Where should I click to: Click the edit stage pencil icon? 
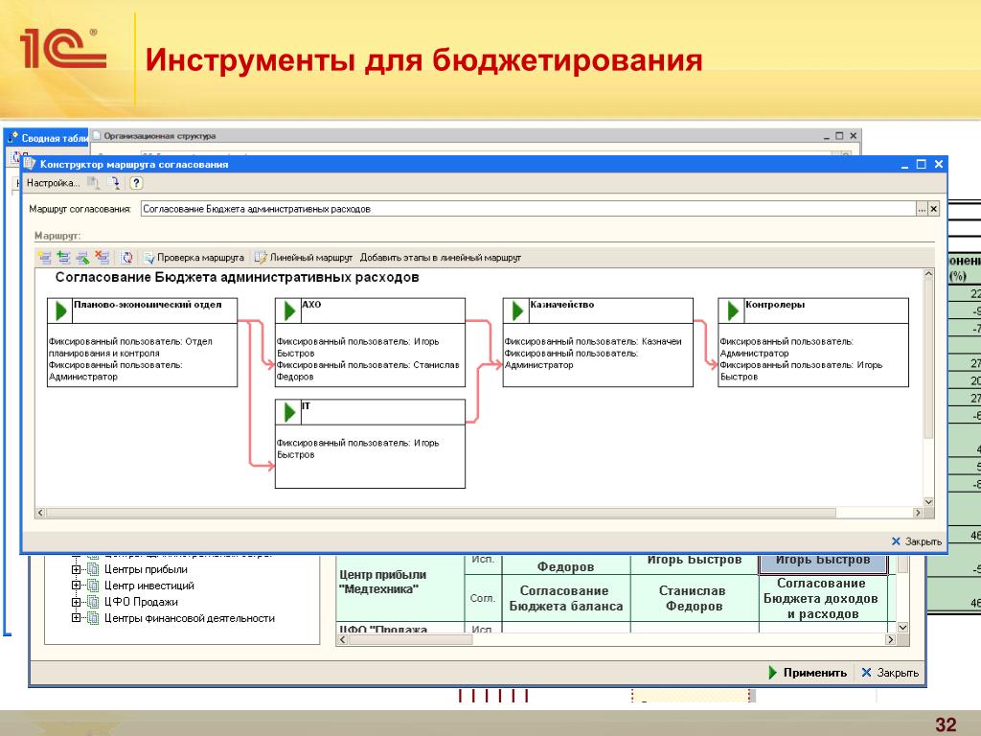[82, 257]
